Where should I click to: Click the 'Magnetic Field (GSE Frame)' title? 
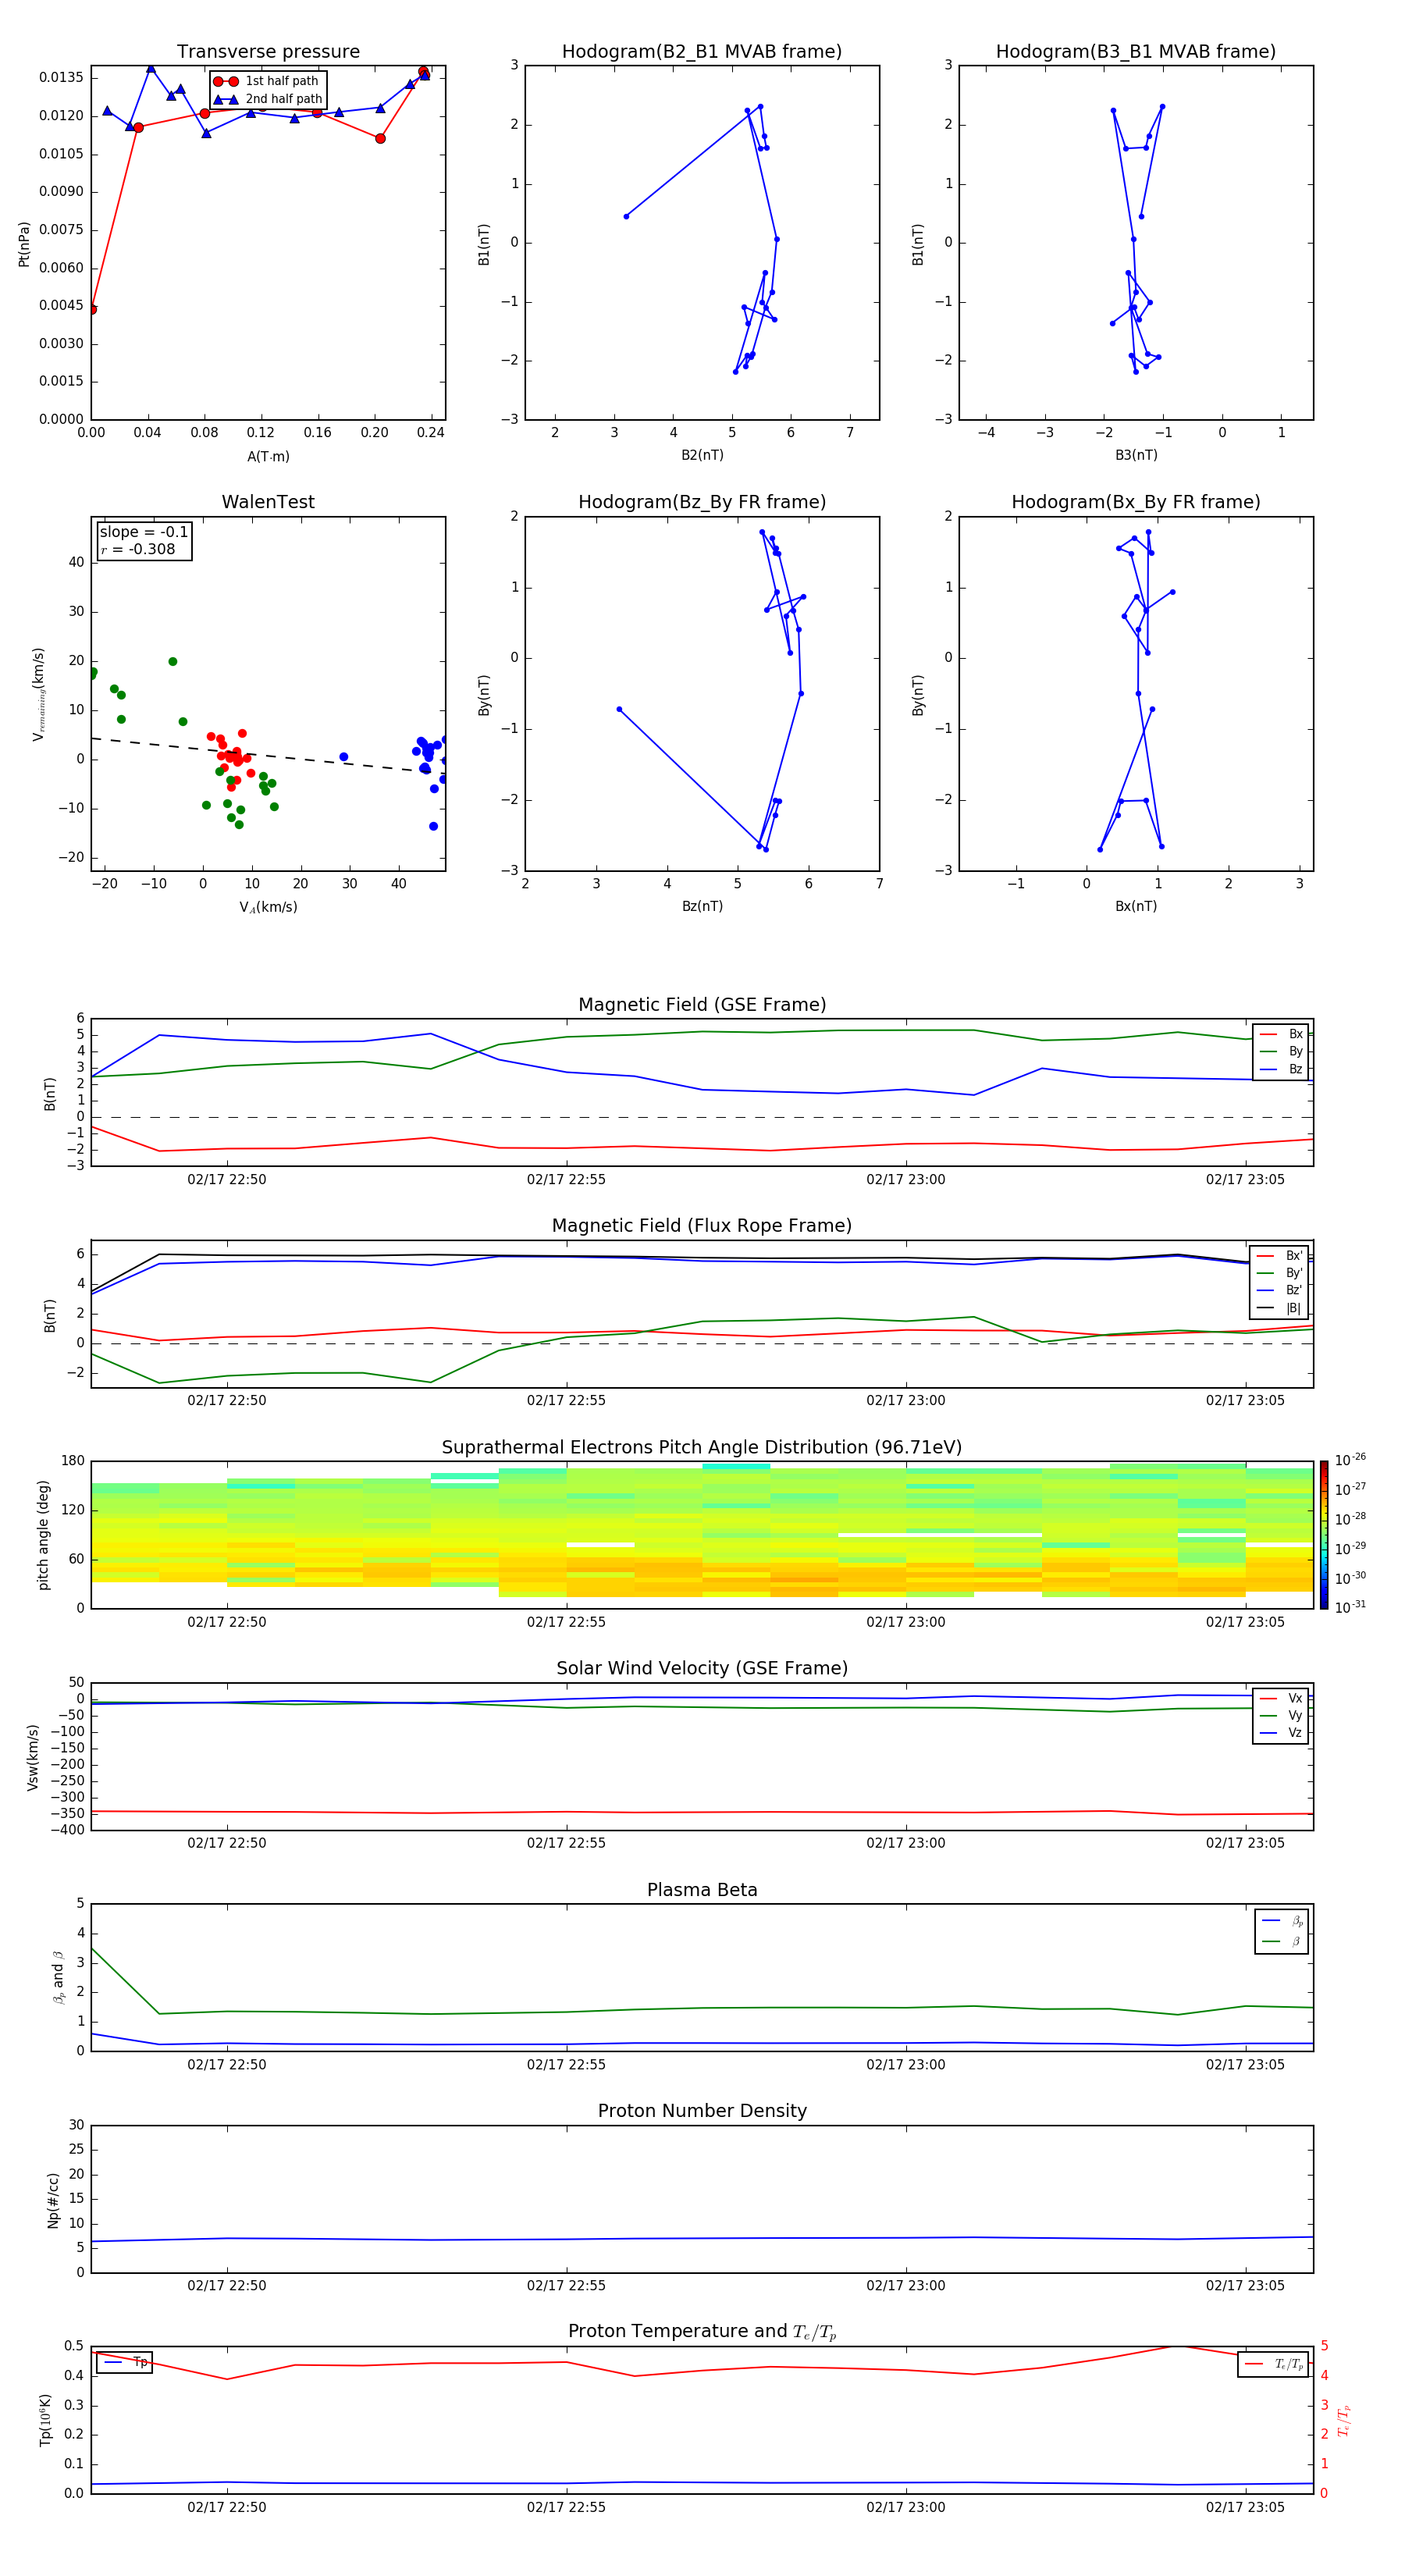tap(702, 1005)
